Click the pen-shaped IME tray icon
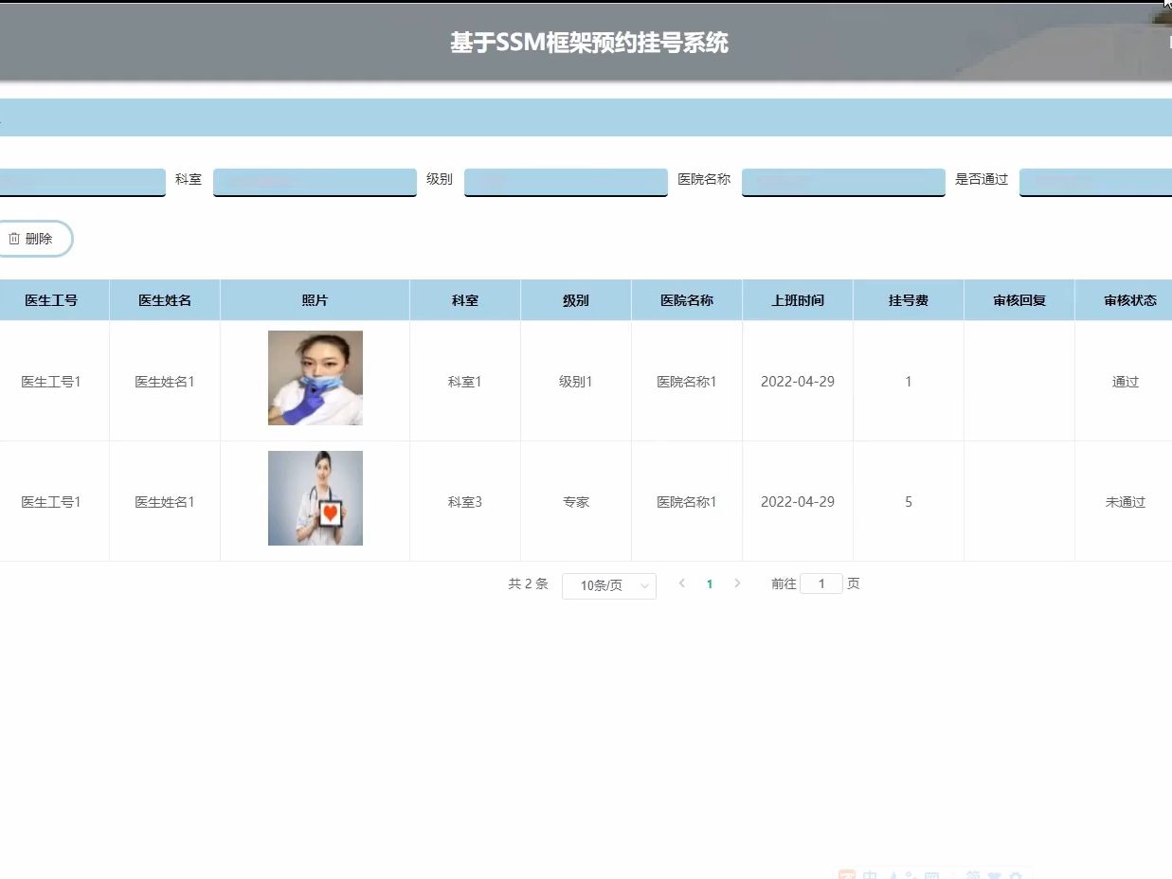The image size is (1172, 879). [892, 873]
